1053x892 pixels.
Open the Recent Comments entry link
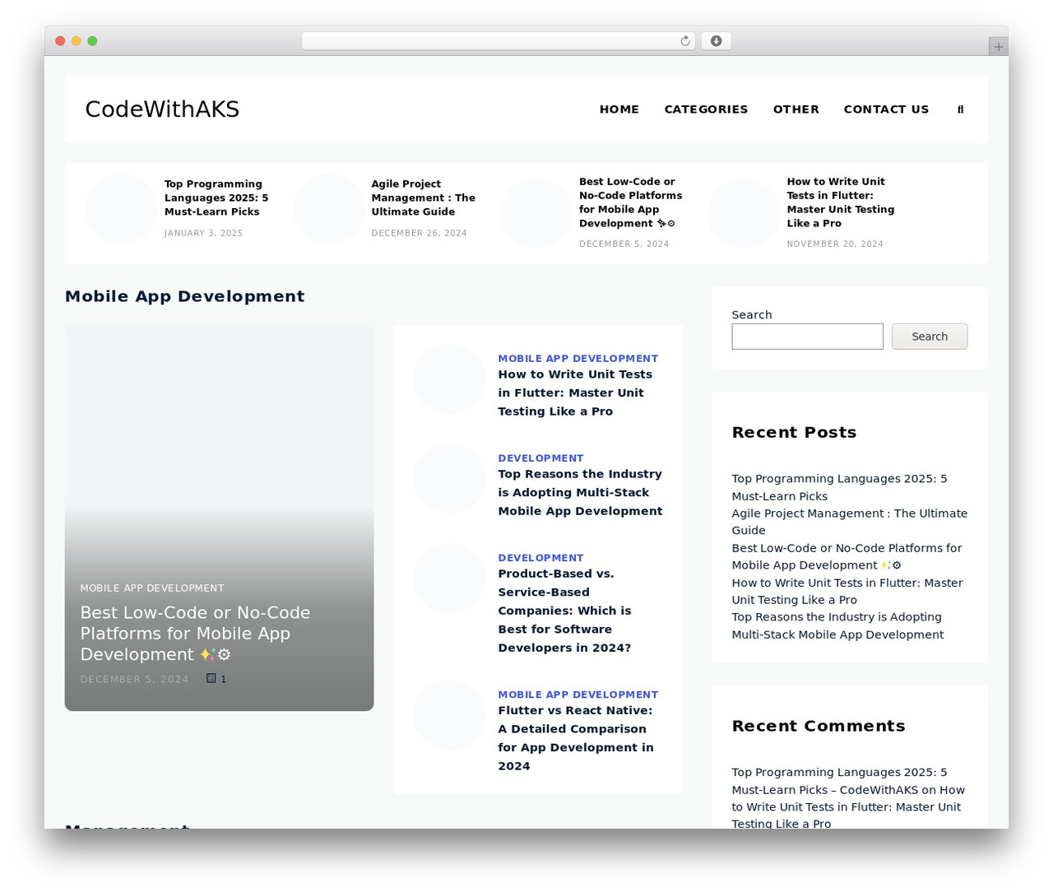coord(848,798)
